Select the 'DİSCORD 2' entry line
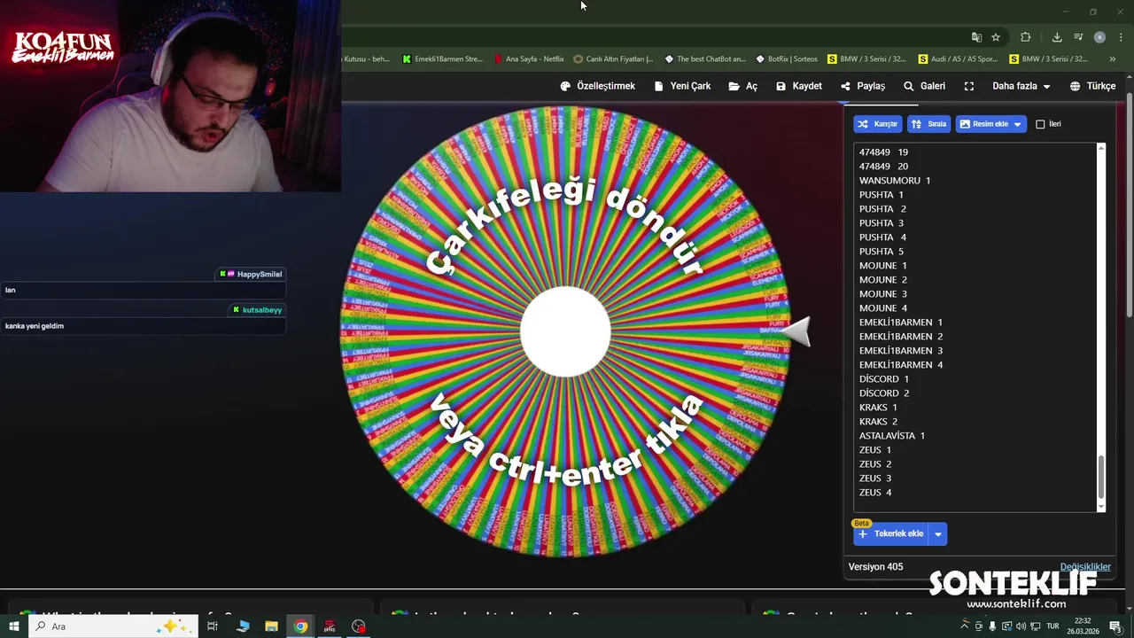Viewport: 1134px width, 638px height. click(x=884, y=393)
